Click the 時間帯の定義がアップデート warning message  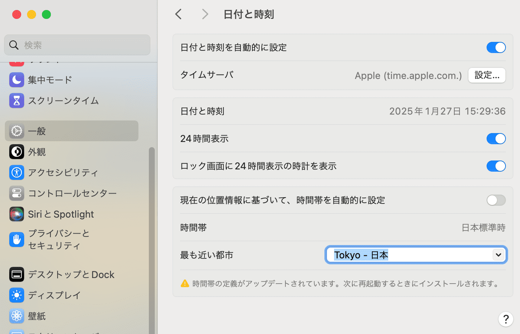click(346, 284)
